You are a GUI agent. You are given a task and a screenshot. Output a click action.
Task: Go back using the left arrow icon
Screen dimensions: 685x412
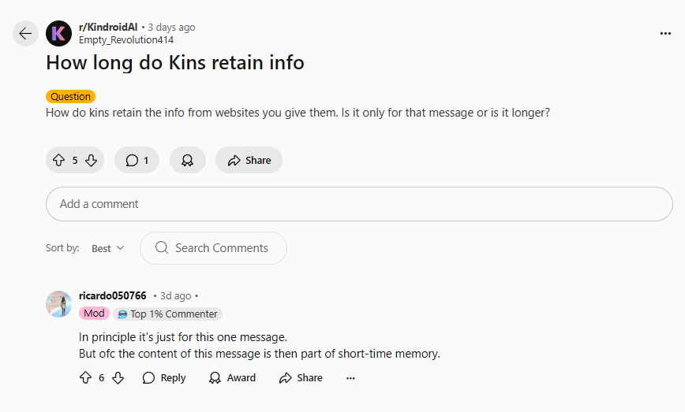pos(25,34)
